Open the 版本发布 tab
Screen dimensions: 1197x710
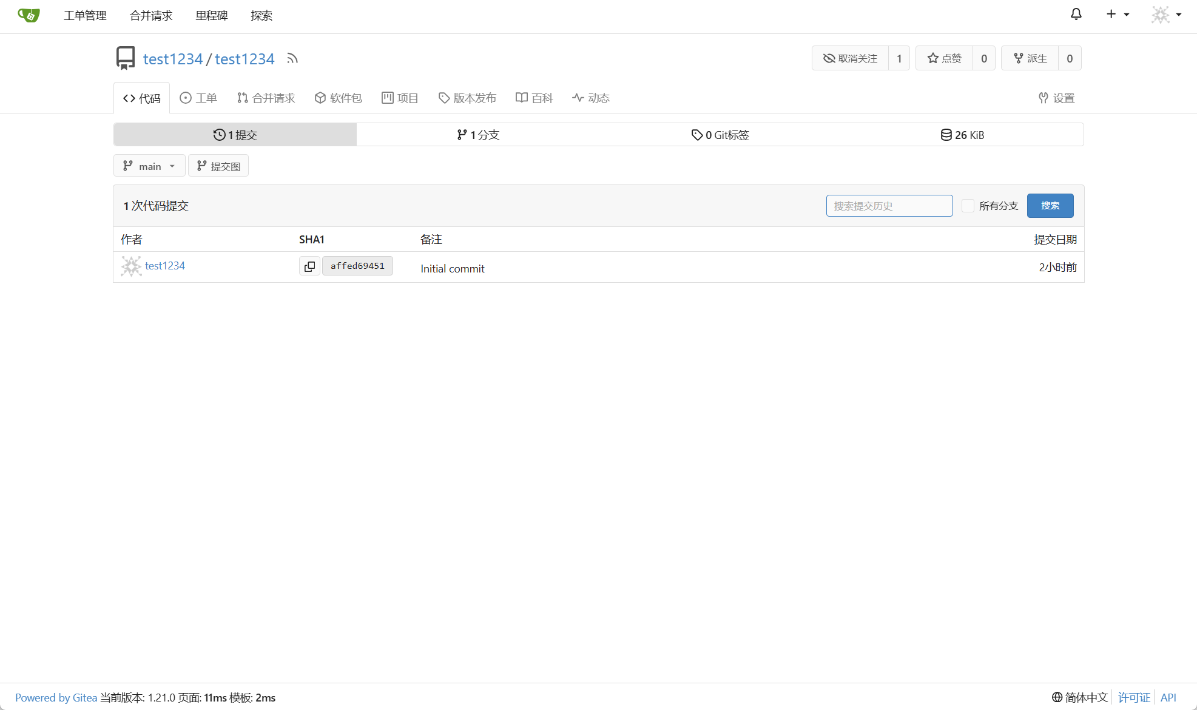pyautogui.click(x=467, y=98)
